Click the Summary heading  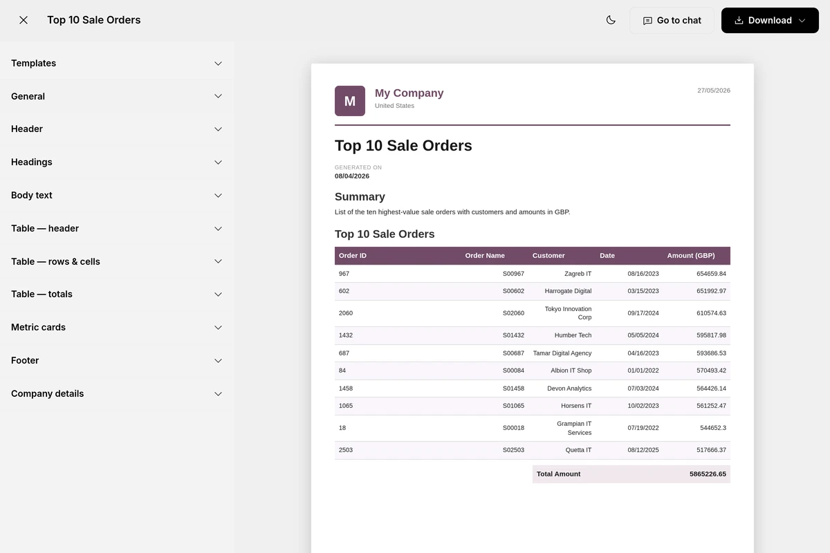point(360,196)
